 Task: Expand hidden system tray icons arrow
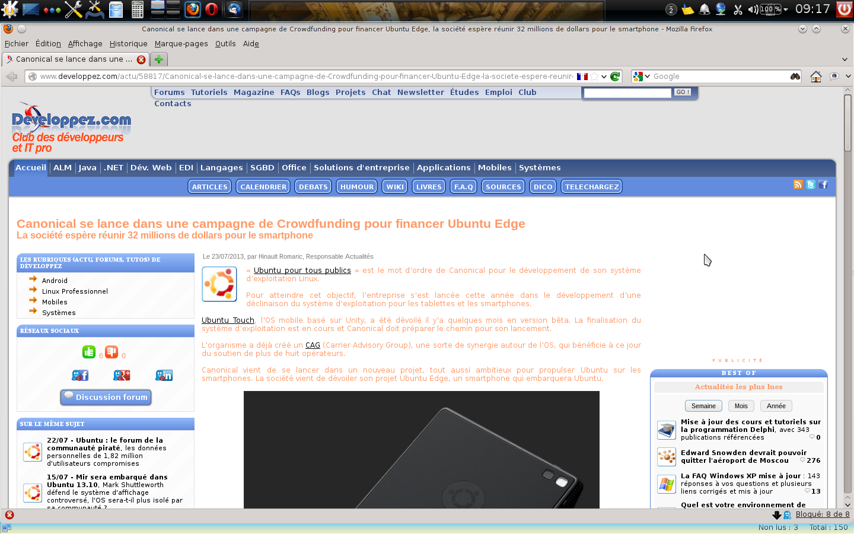click(x=785, y=9)
